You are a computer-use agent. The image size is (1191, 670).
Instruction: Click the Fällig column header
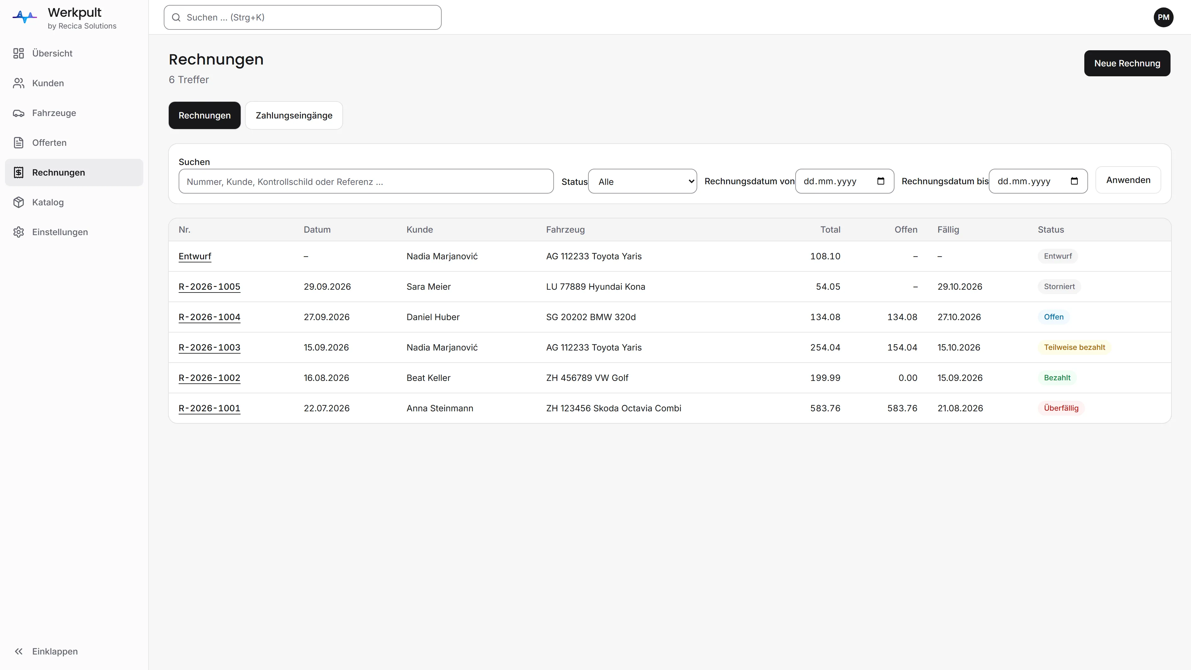pyautogui.click(x=948, y=230)
